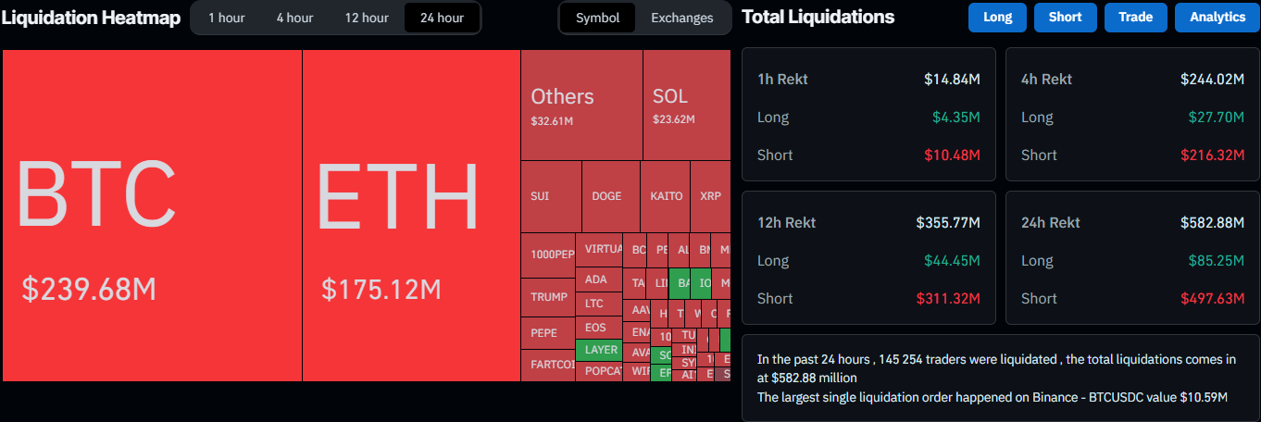This screenshot has width=1261, height=422.
Task: Click the VIRTUAL heatmap tile
Action: 599,250
